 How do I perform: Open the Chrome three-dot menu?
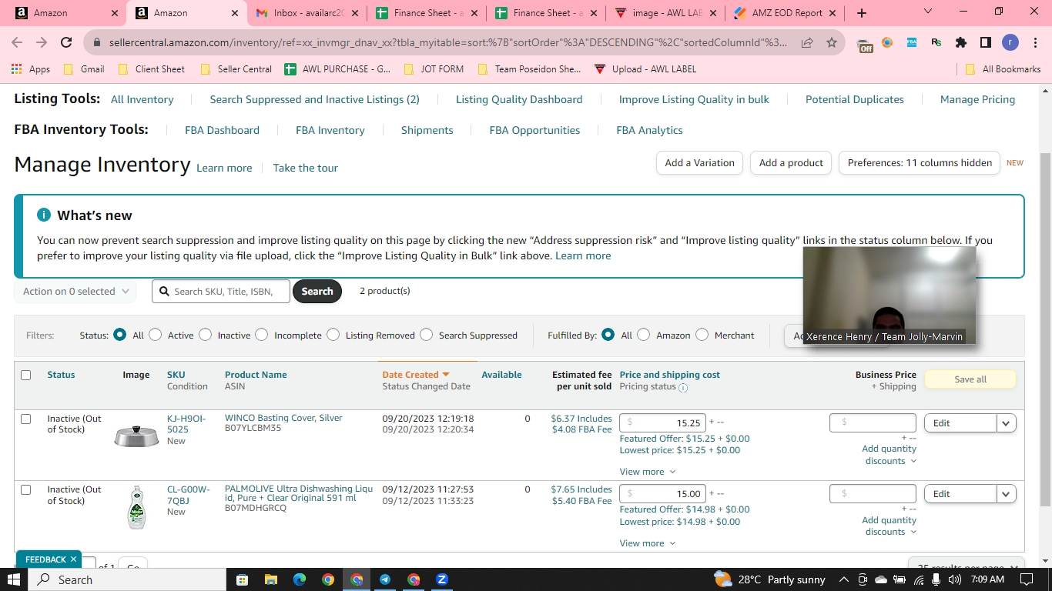1034,43
